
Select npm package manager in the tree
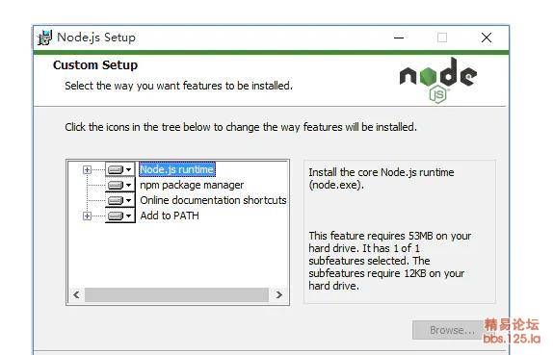(x=192, y=185)
